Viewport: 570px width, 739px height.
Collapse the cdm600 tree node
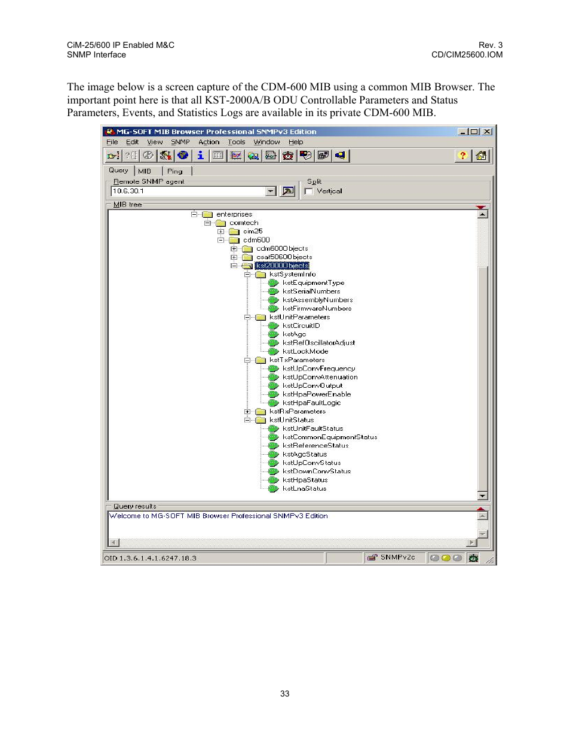[x=220, y=240]
